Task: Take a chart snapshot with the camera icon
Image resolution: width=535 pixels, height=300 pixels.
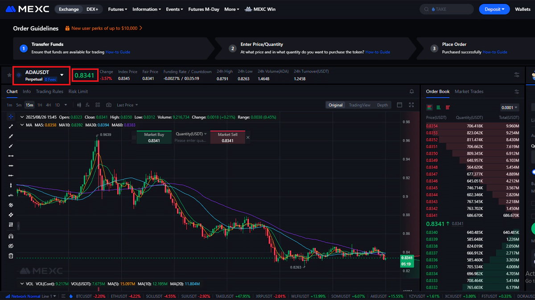Action: 109,105
